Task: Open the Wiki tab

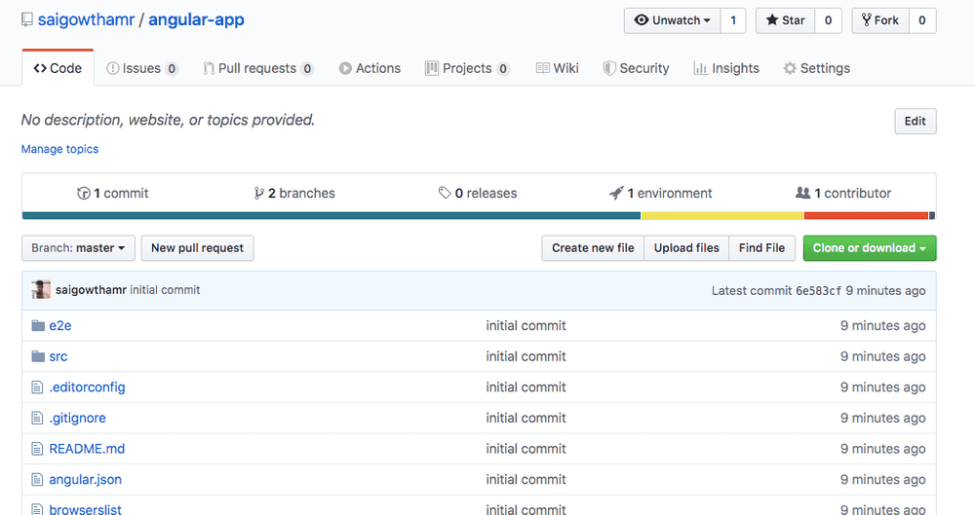Action: coord(557,68)
